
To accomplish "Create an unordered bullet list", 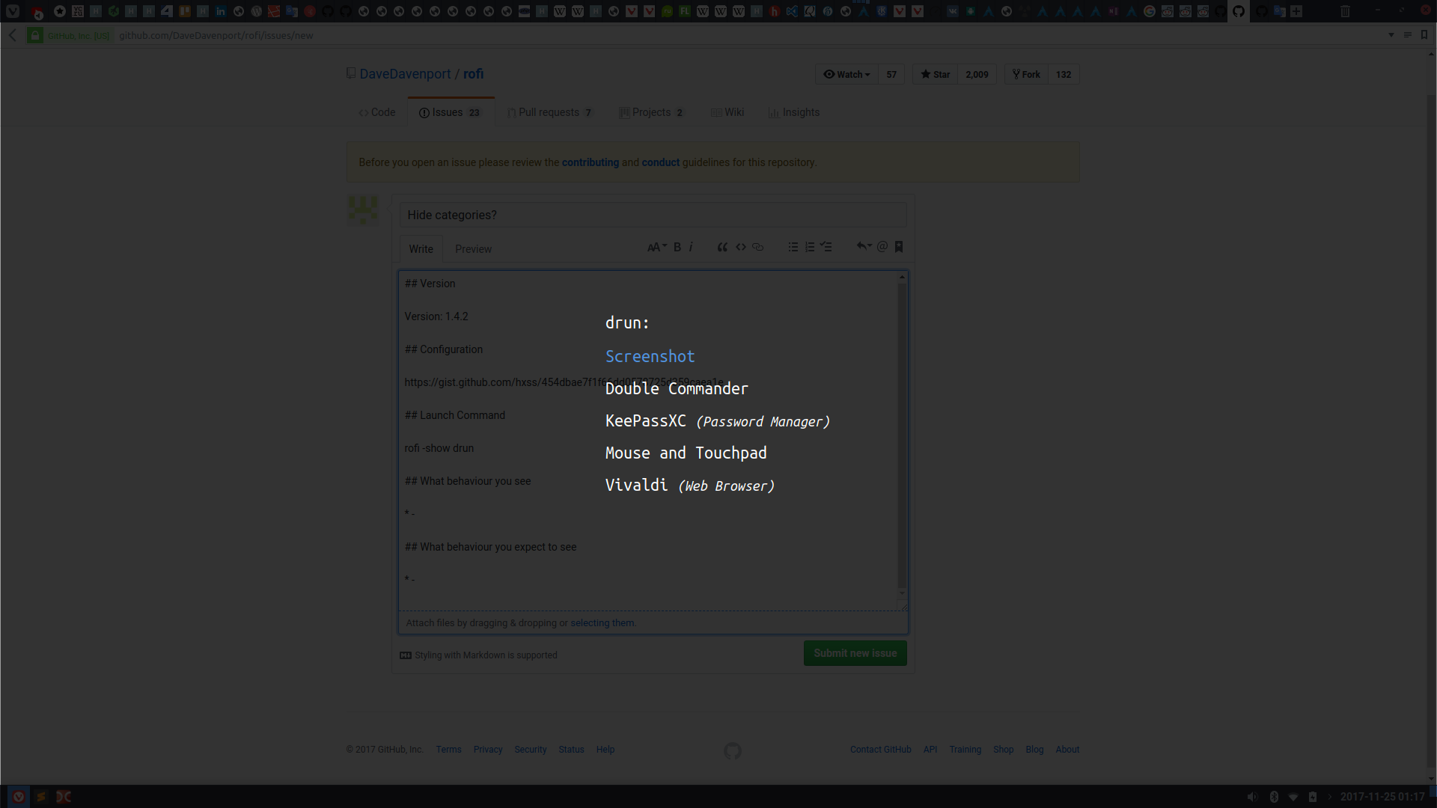I will click(x=793, y=246).
